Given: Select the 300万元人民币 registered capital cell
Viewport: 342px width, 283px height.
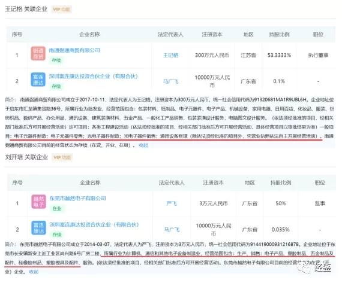Looking at the screenshot, I should click(212, 55).
